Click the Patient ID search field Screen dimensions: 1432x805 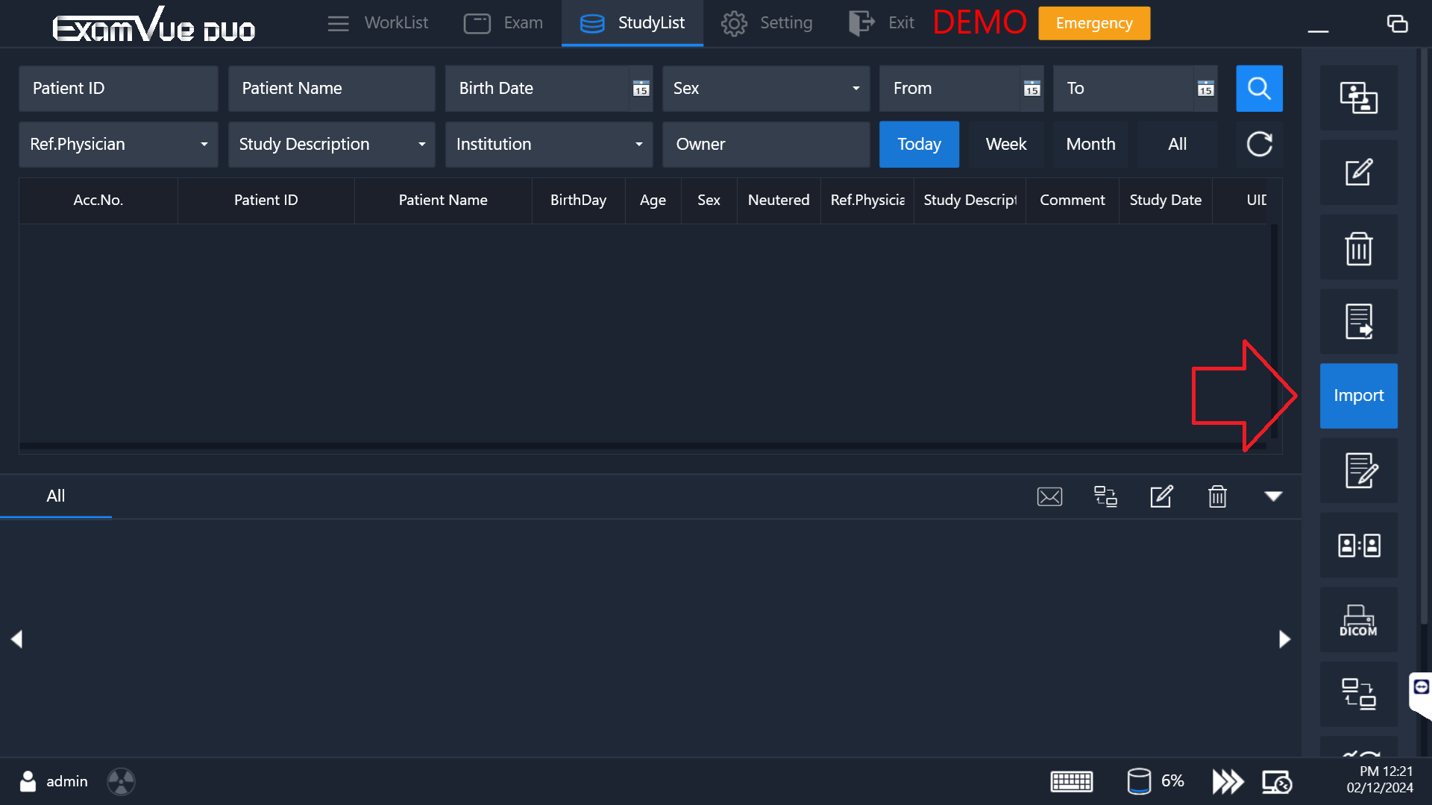pos(118,89)
